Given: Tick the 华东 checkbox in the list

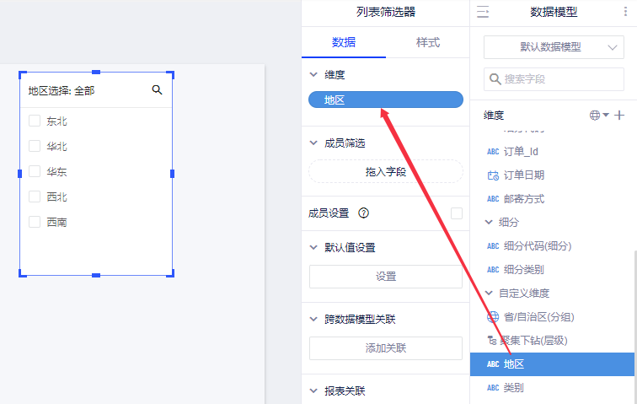Looking at the screenshot, I should [x=35, y=171].
